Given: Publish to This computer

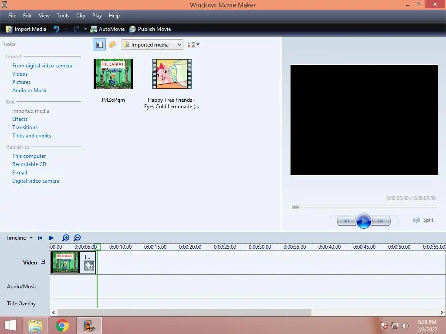Looking at the screenshot, I should (x=29, y=156).
